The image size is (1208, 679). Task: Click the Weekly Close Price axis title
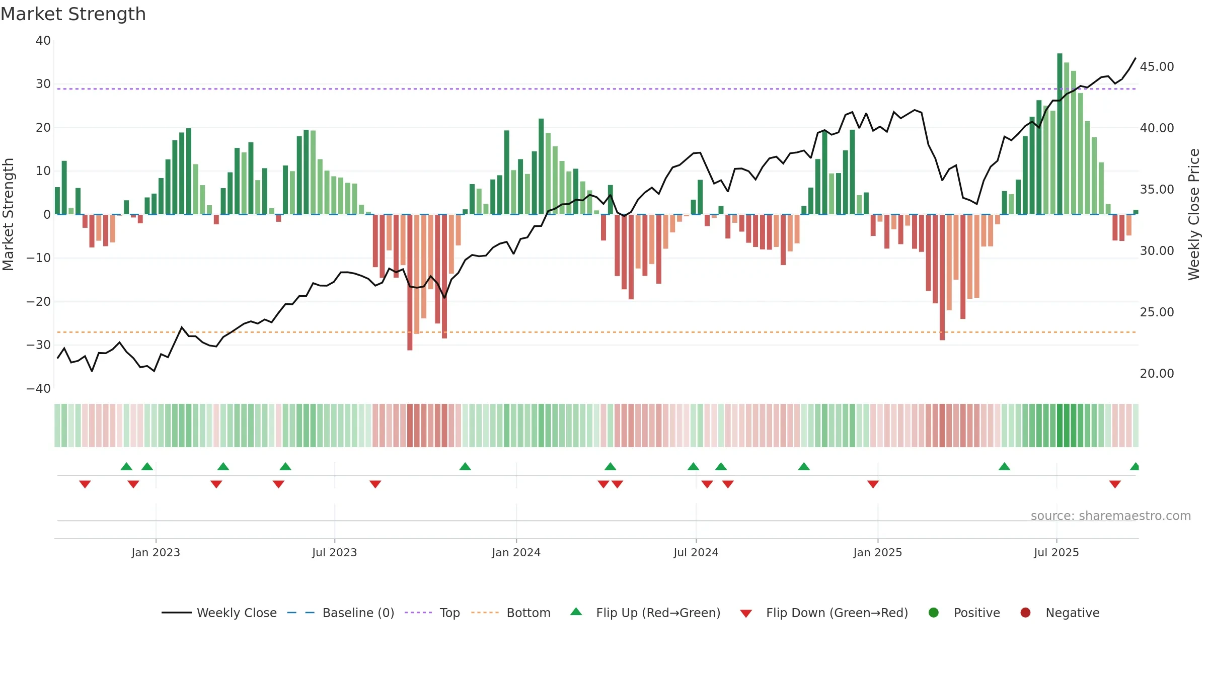point(1194,214)
